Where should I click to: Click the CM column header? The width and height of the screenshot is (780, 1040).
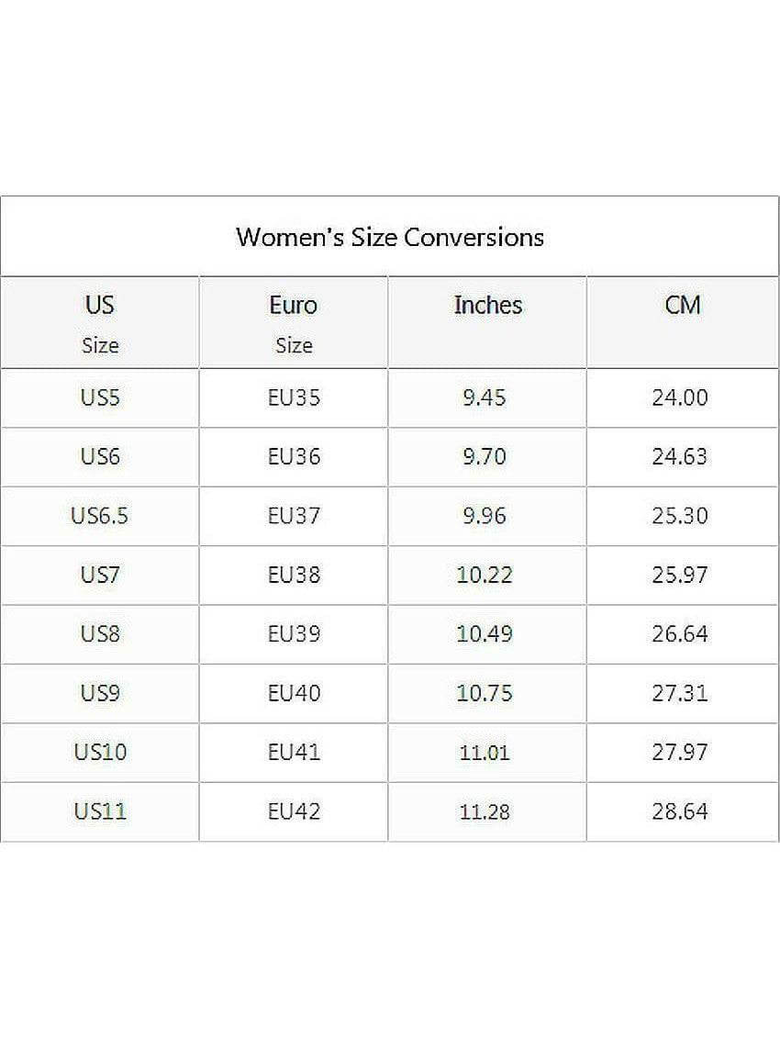tap(682, 306)
